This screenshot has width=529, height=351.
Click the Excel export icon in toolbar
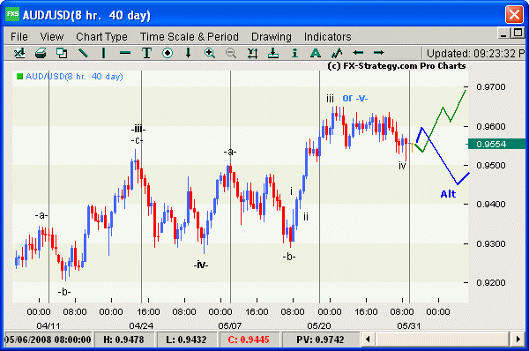click(x=19, y=53)
